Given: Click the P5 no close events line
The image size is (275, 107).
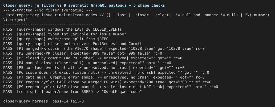Looking at the screenshot, I should click(x=94, y=68).
